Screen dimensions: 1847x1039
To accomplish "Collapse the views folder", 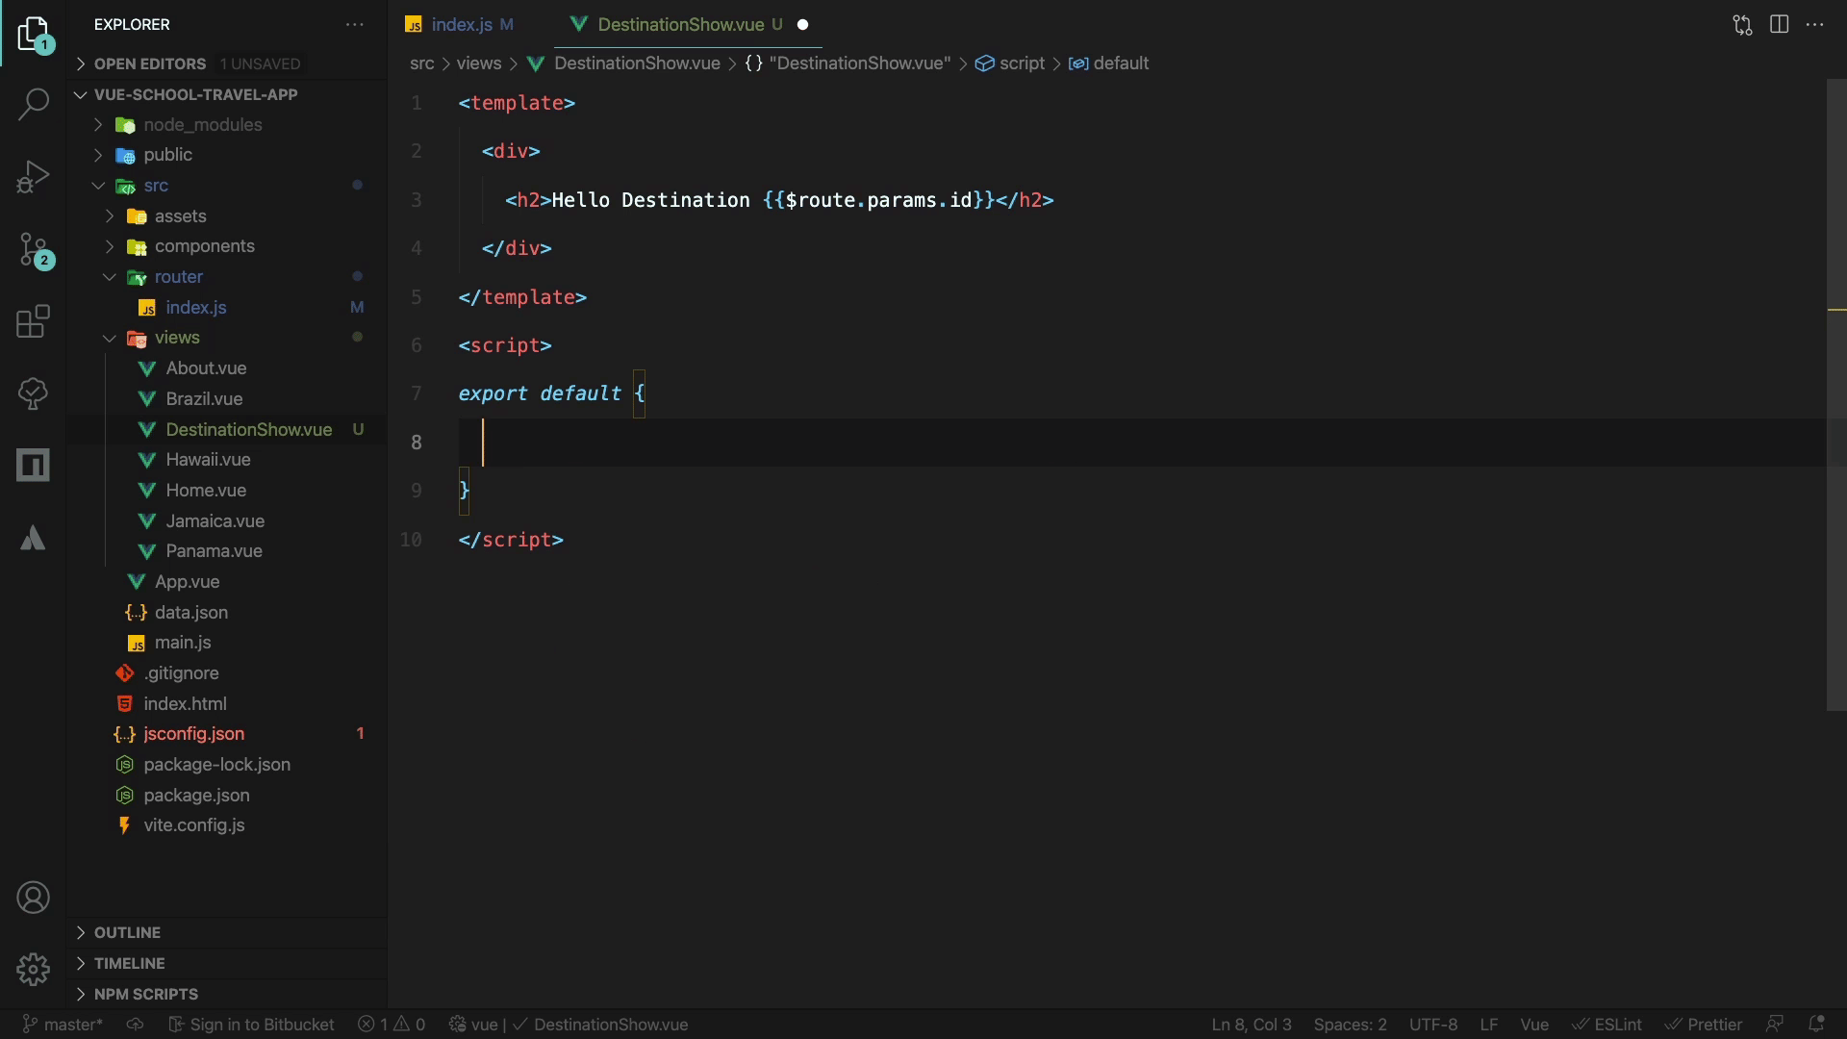I will pos(177,338).
